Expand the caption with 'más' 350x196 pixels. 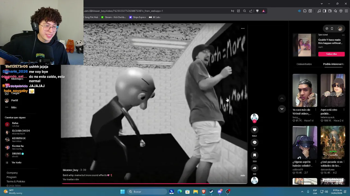(243, 175)
